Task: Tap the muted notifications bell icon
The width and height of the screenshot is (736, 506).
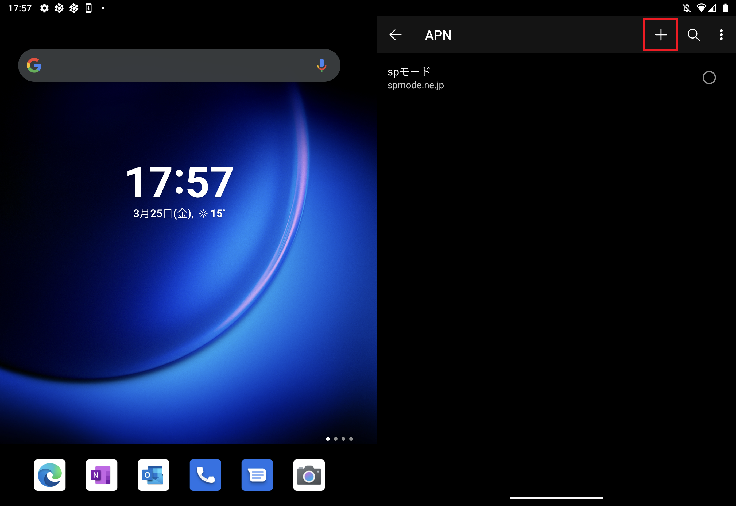Action: click(687, 8)
